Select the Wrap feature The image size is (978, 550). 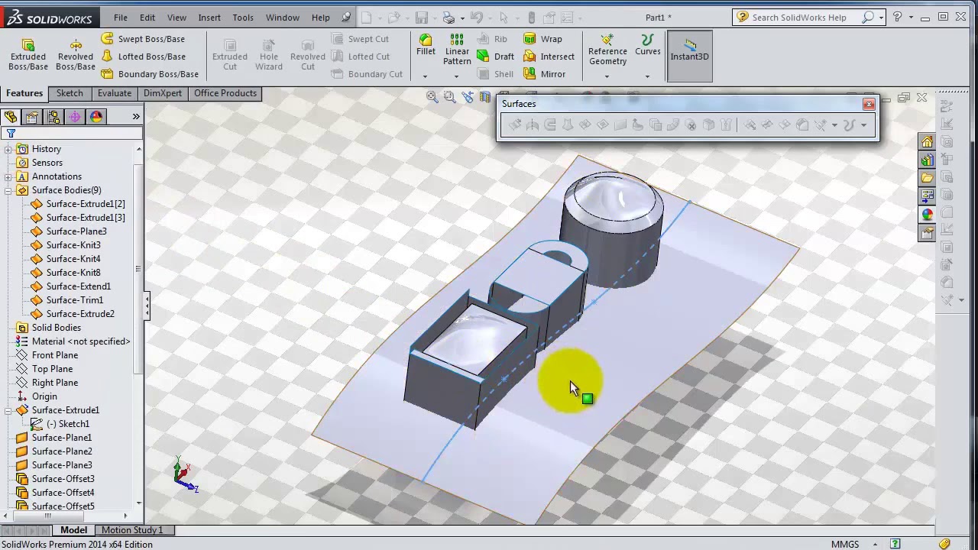(x=542, y=39)
